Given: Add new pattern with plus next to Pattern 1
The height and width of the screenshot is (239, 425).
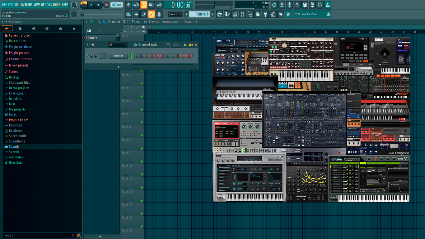Looking at the screenshot, I should (x=213, y=14).
